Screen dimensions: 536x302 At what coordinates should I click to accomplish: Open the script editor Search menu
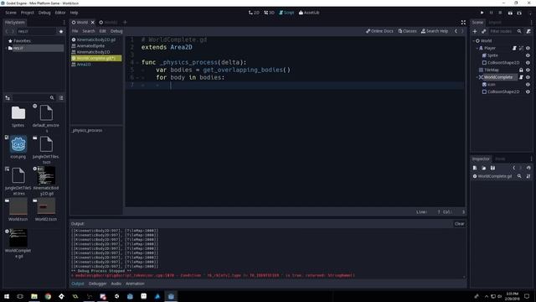coord(89,31)
